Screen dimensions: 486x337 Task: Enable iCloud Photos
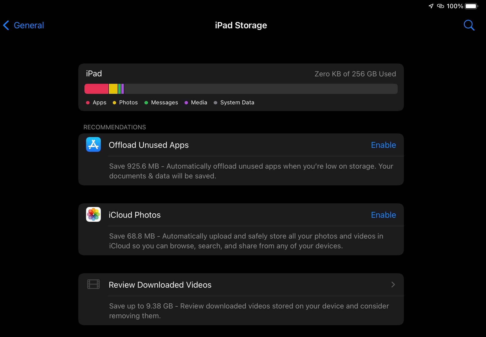(x=383, y=215)
